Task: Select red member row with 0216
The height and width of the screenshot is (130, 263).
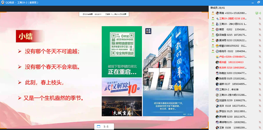Action: pyautogui.click(x=236, y=68)
